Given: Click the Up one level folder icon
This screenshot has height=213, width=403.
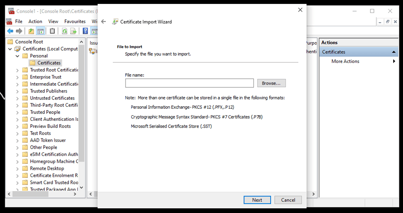Looking at the screenshot, I should click(x=31, y=31).
